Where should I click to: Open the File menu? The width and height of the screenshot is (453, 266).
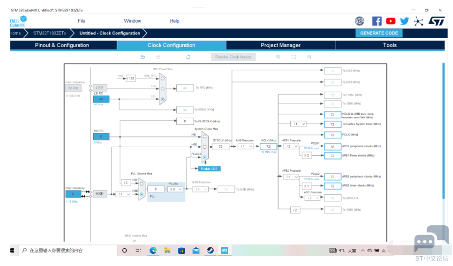(x=82, y=21)
